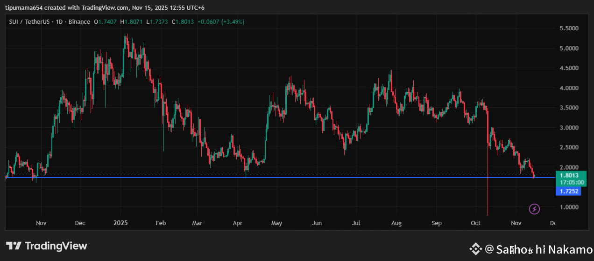Click the Mar time axis label
This screenshot has height=261, width=594.
(x=197, y=223)
